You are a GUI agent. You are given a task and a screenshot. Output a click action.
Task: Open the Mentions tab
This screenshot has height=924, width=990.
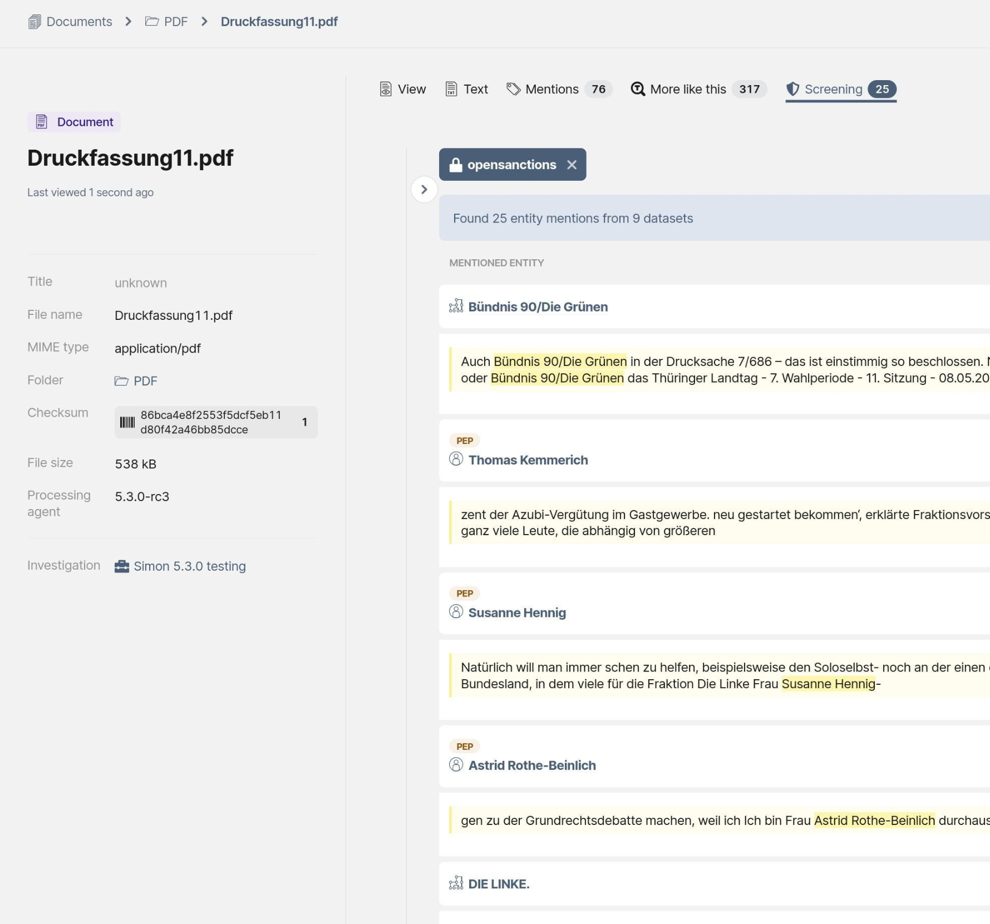coord(559,89)
